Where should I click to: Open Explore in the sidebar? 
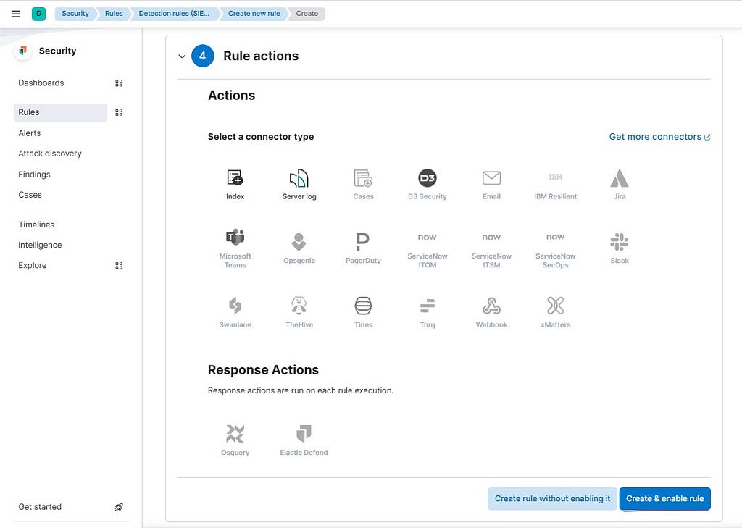pyautogui.click(x=32, y=266)
